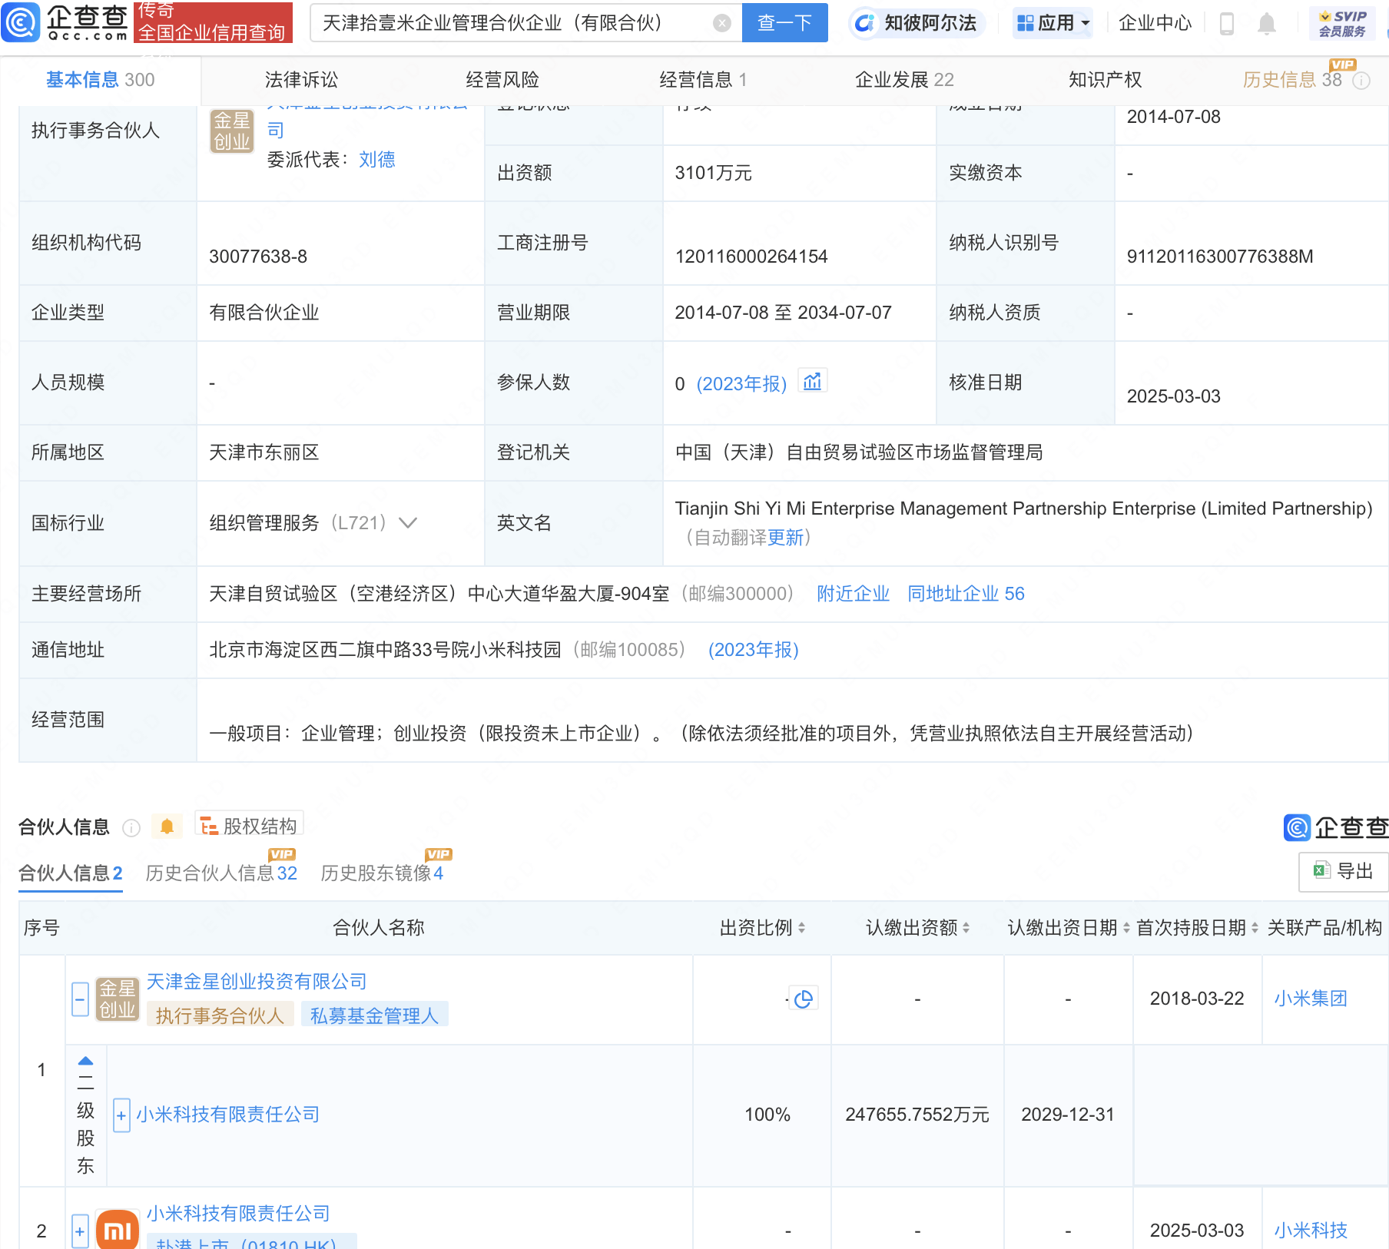The width and height of the screenshot is (1389, 1249).
Task: Open 小米科技 related product link
Action: (x=1311, y=1231)
